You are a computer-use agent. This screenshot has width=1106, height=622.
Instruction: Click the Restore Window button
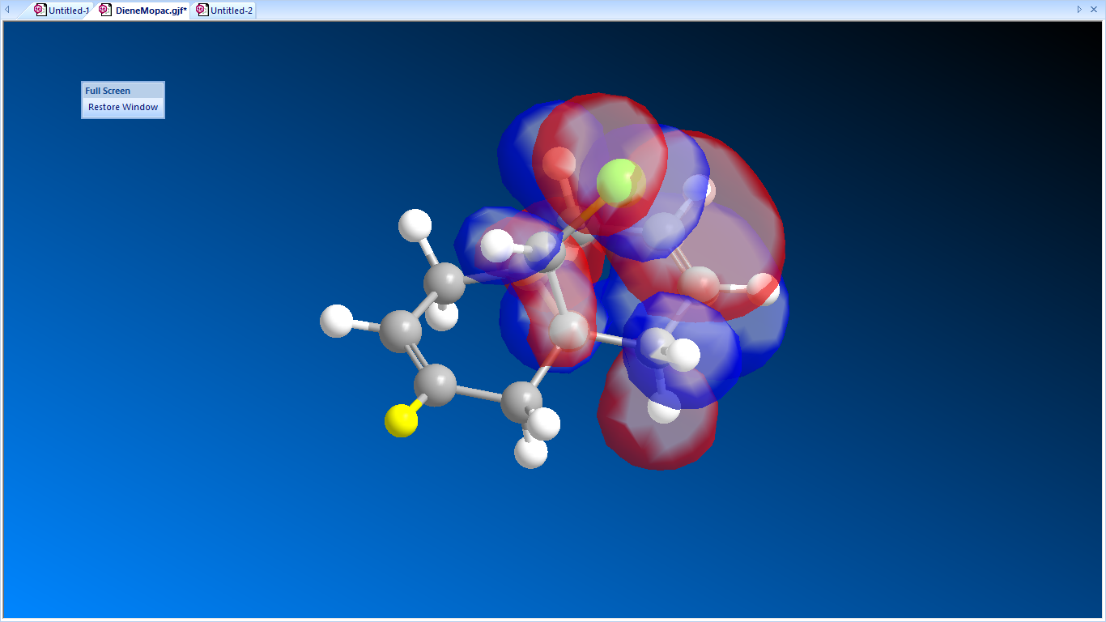pos(123,107)
